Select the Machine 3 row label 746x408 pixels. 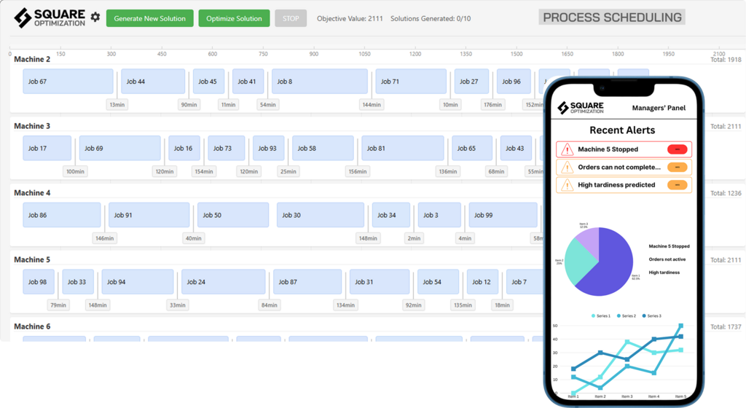point(32,126)
